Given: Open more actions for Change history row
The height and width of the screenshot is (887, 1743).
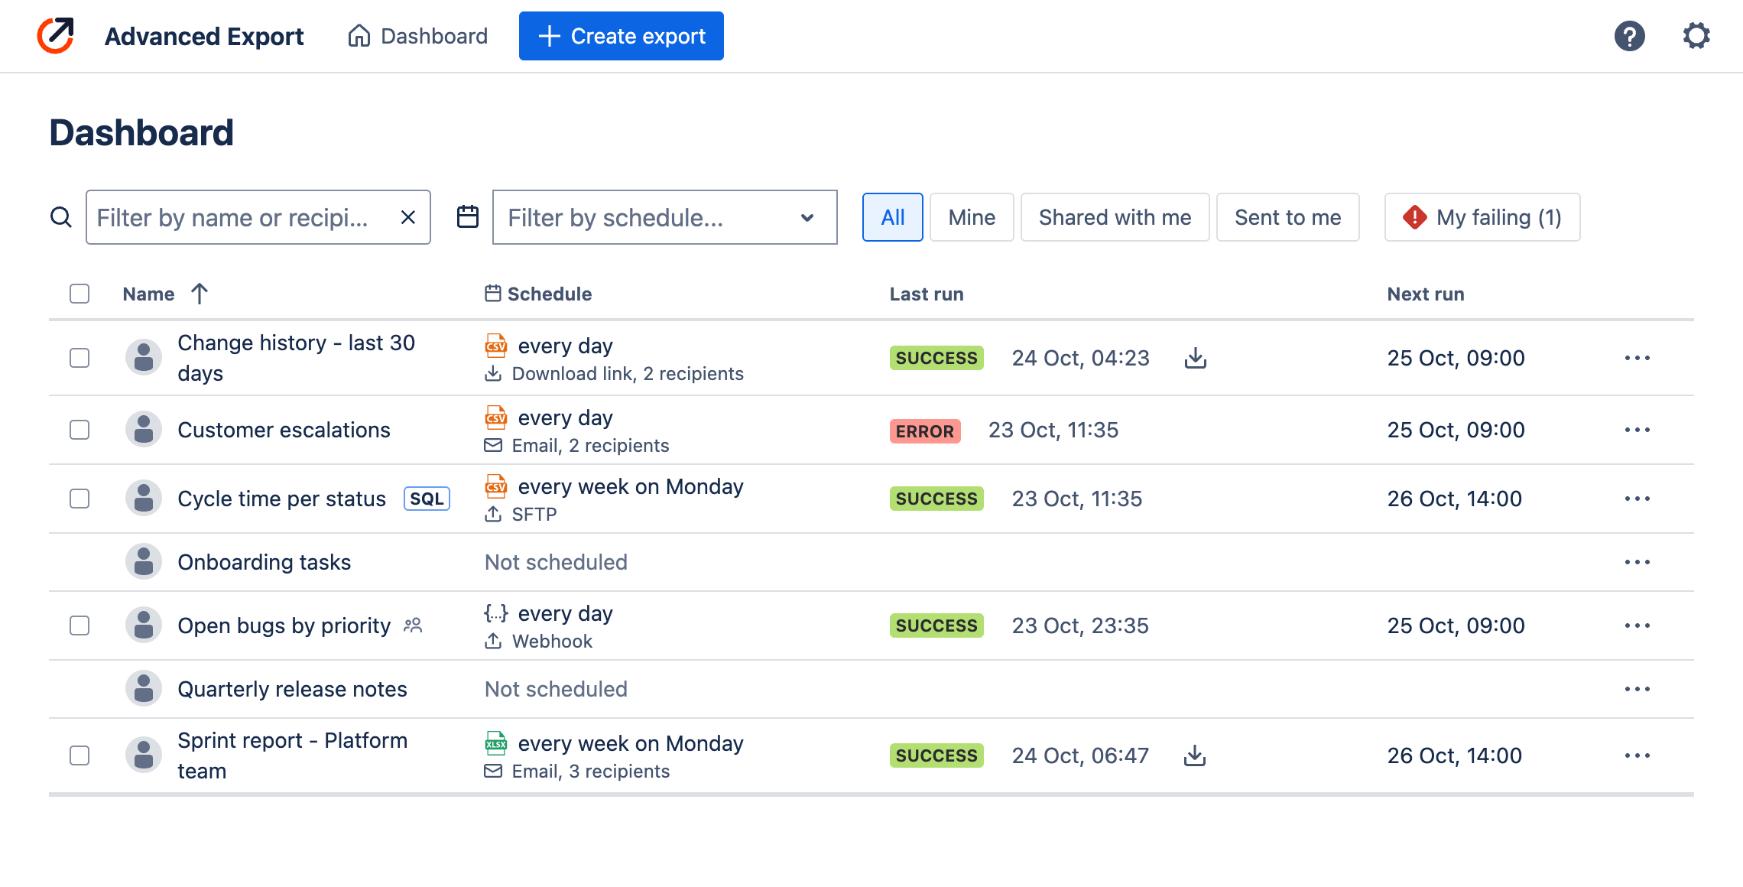Looking at the screenshot, I should point(1638,358).
